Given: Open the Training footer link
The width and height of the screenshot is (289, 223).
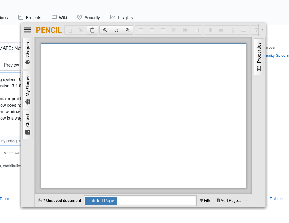Looking at the screenshot, I should click(276, 198).
